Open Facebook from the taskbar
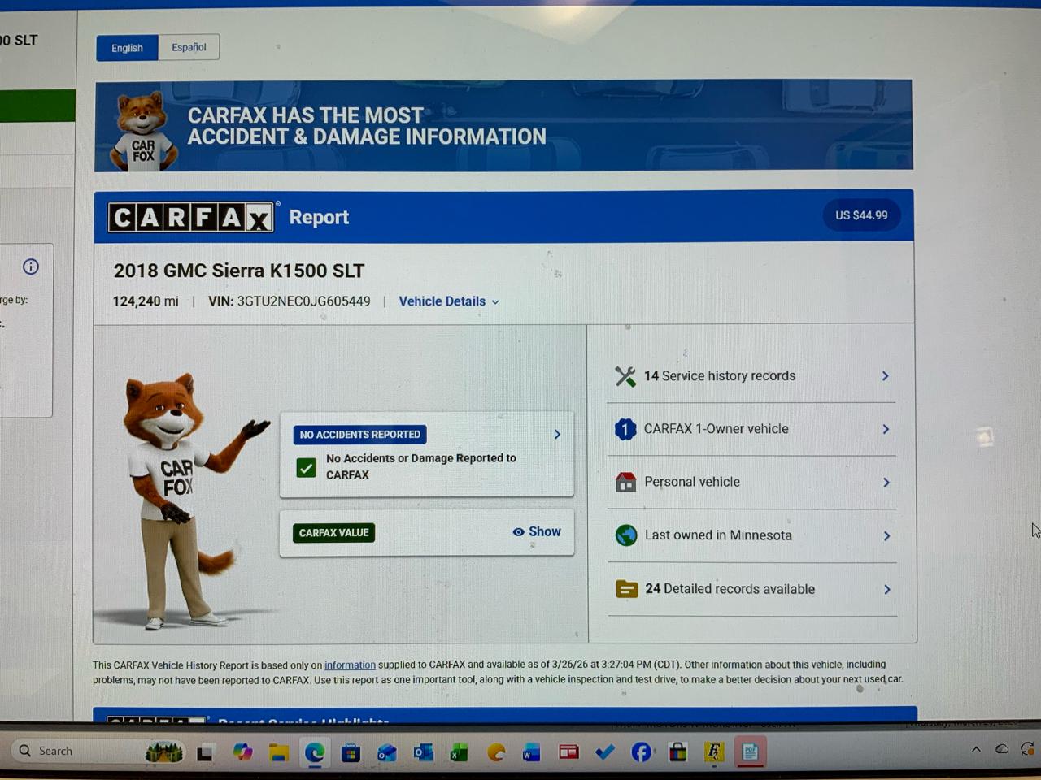This screenshot has height=780, width=1041. (641, 752)
